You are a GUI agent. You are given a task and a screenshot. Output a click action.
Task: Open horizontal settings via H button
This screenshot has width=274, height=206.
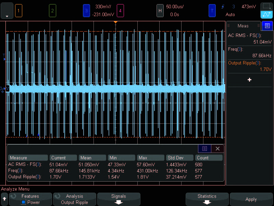[160, 11]
